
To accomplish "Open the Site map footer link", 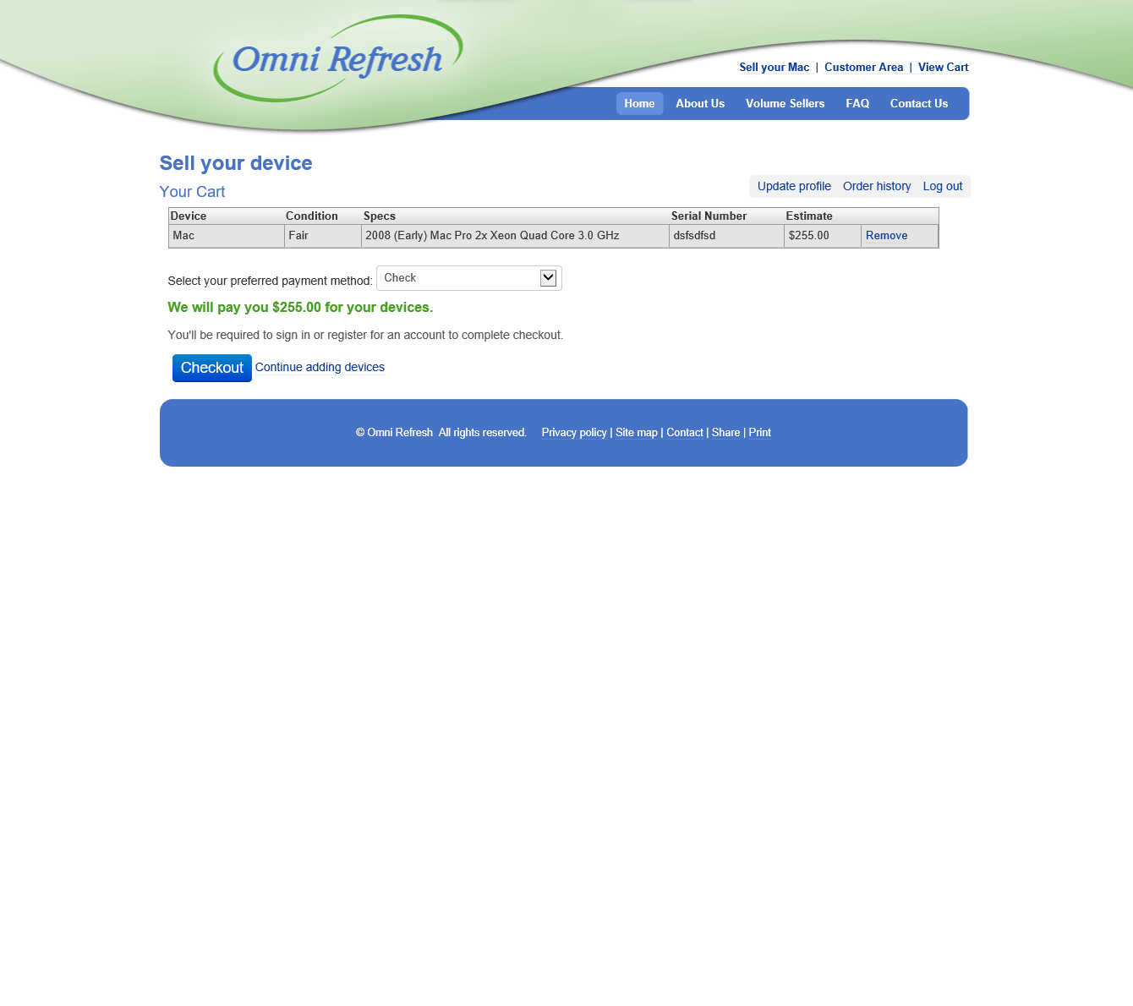I will [x=636, y=433].
